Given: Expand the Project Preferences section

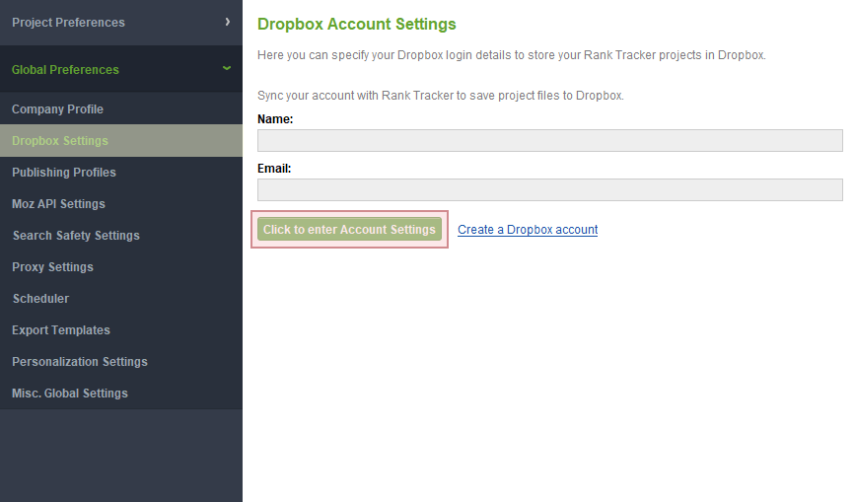Looking at the screenshot, I should 121,23.
